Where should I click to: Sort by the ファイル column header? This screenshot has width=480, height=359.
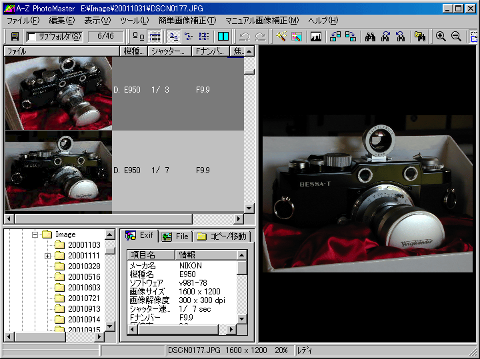pyautogui.click(x=61, y=51)
